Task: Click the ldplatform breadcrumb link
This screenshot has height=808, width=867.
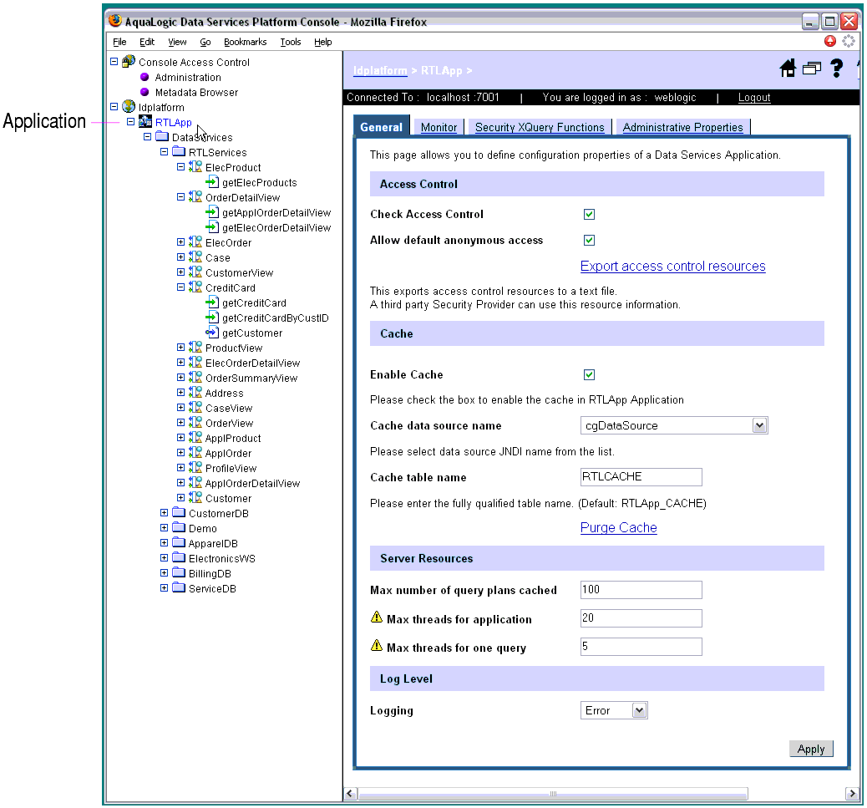Action: coord(380,71)
